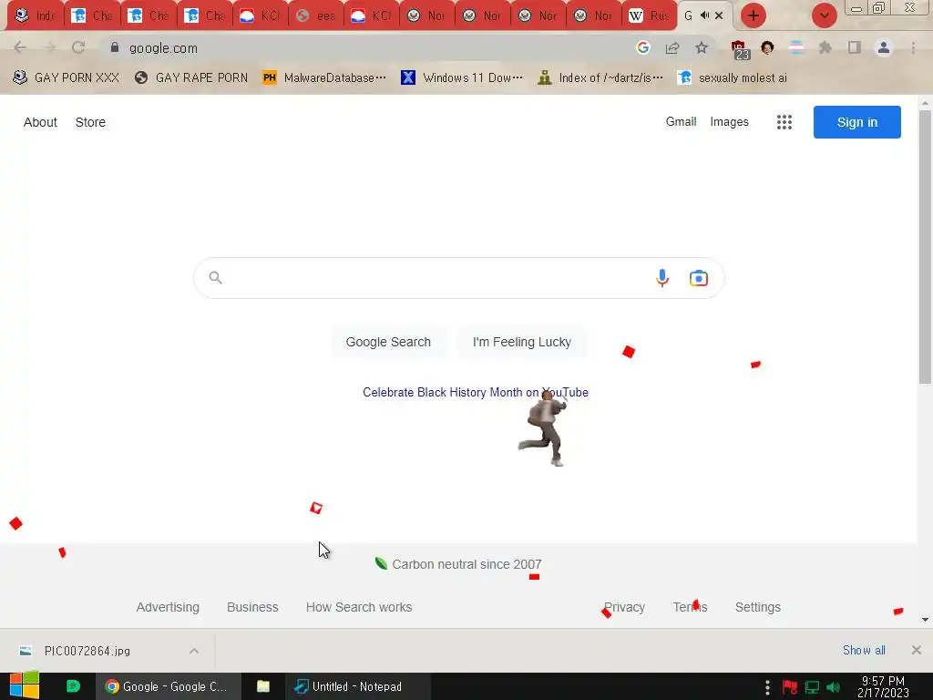Open the About link
Viewport: 933px width, 700px height.
pyautogui.click(x=40, y=122)
